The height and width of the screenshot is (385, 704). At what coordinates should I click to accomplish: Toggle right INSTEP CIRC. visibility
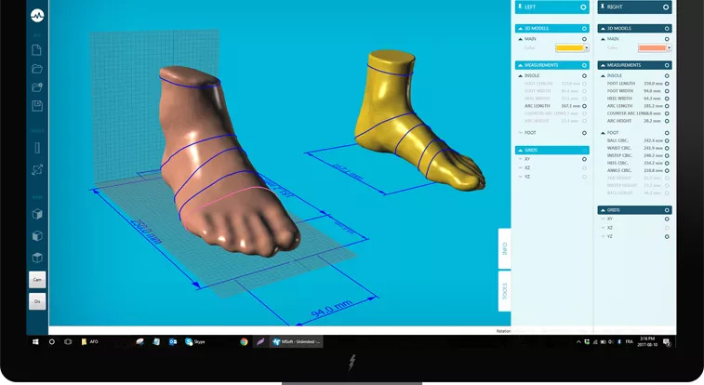click(x=667, y=155)
